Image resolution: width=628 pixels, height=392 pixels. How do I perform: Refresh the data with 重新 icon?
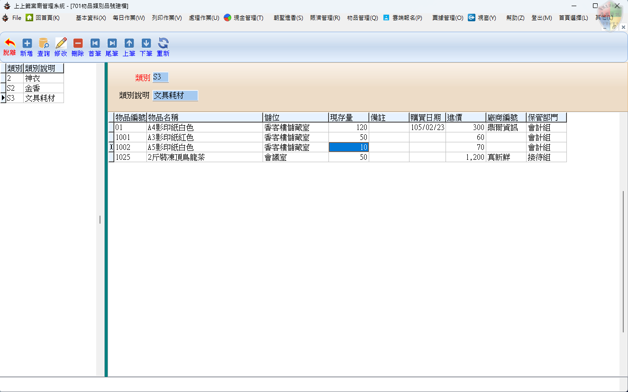163,47
